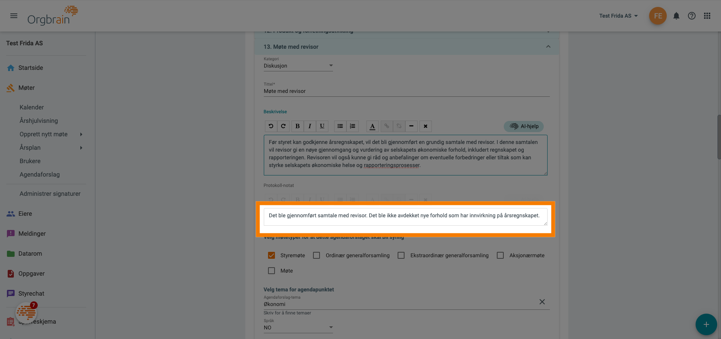Open Kalender in sidebar

(x=32, y=107)
